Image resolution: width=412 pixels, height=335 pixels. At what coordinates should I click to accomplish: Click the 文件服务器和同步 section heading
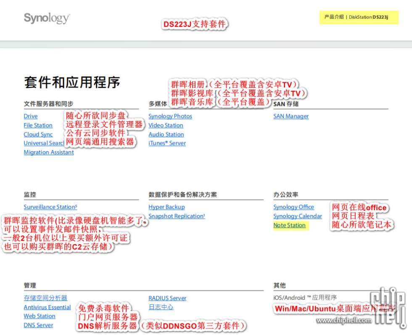point(48,104)
